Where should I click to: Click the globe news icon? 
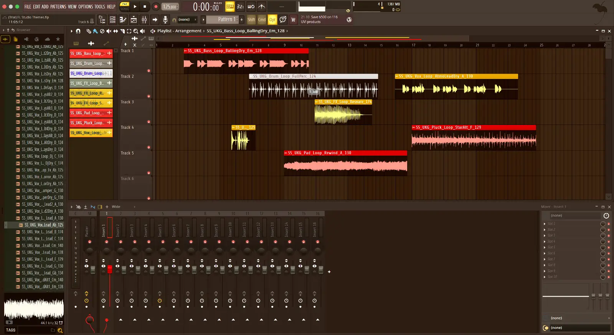pyautogui.click(x=349, y=20)
